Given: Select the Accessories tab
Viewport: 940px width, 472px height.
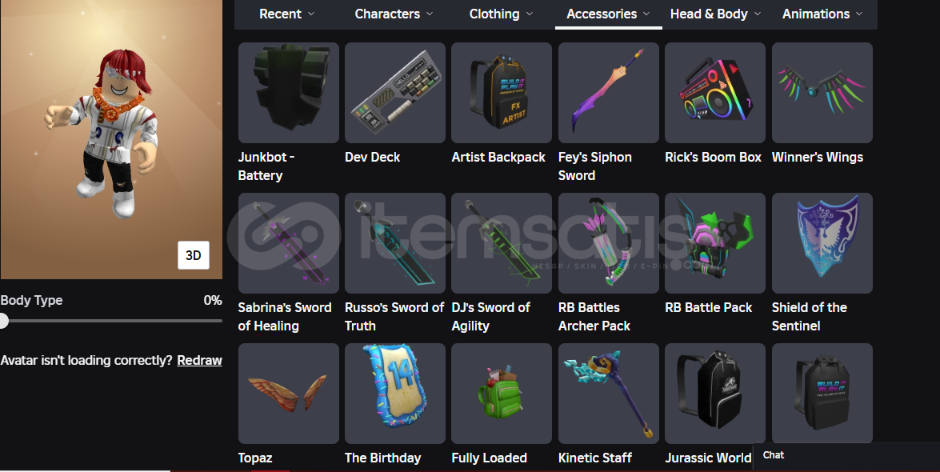Looking at the screenshot, I should (x=609, y=14).
